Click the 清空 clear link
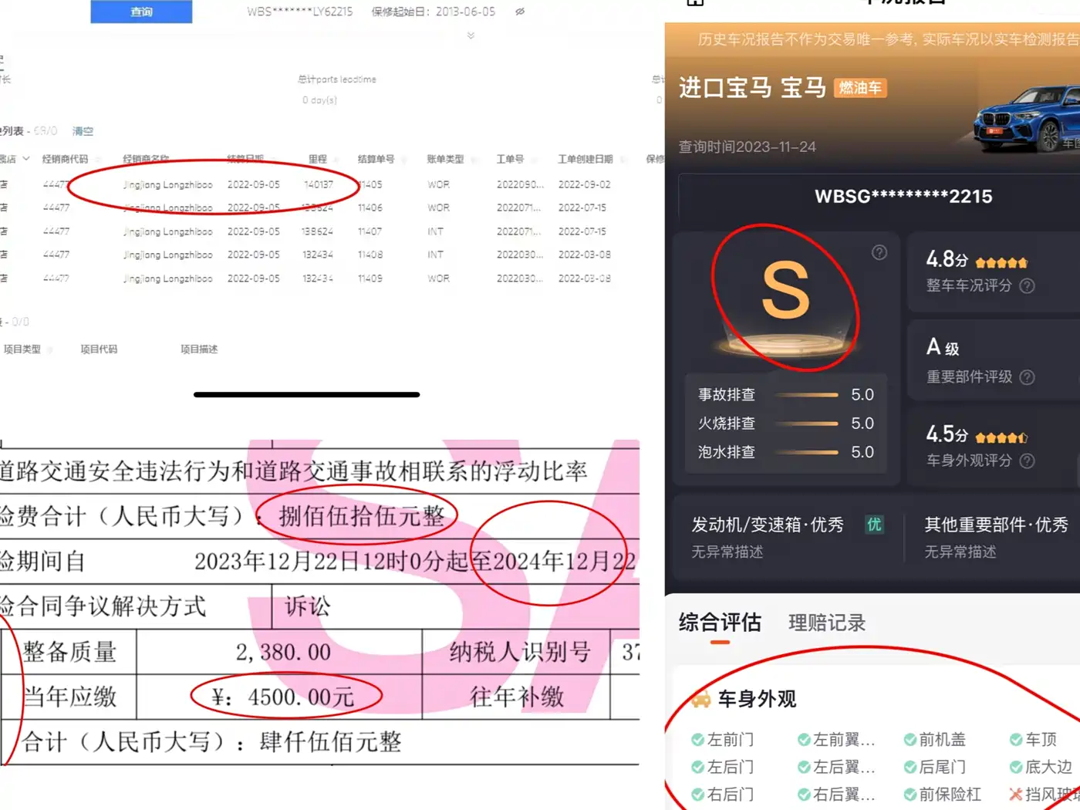1080x810 pixels. pyautogui.click(x=83, y=131)
